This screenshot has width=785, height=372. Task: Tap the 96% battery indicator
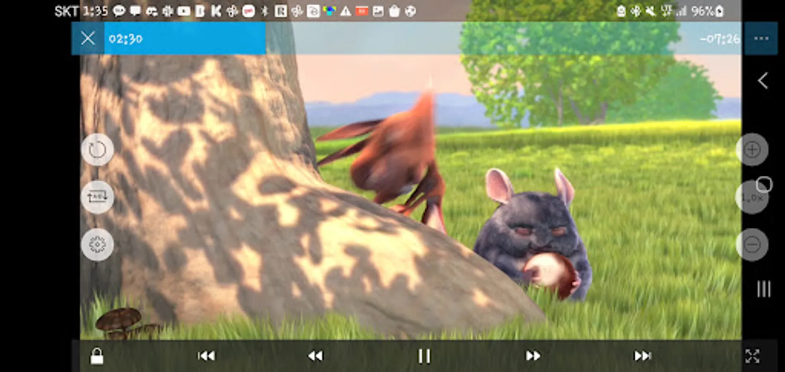coord(707,11)
